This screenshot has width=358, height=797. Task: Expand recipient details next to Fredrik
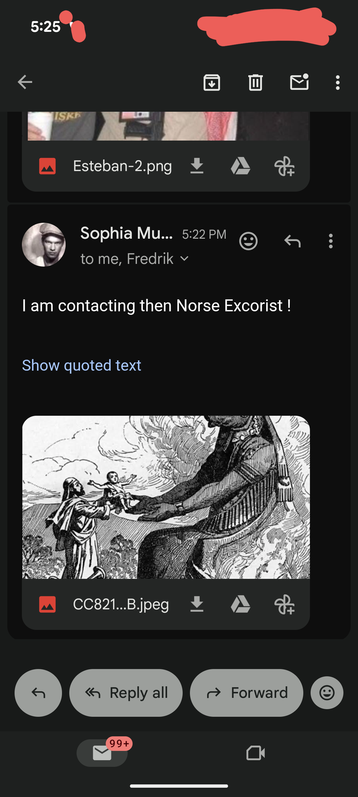coord(184,259)
